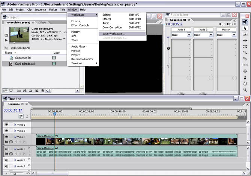Select the Razor tool in the toolbox

(x=245, y=58)
